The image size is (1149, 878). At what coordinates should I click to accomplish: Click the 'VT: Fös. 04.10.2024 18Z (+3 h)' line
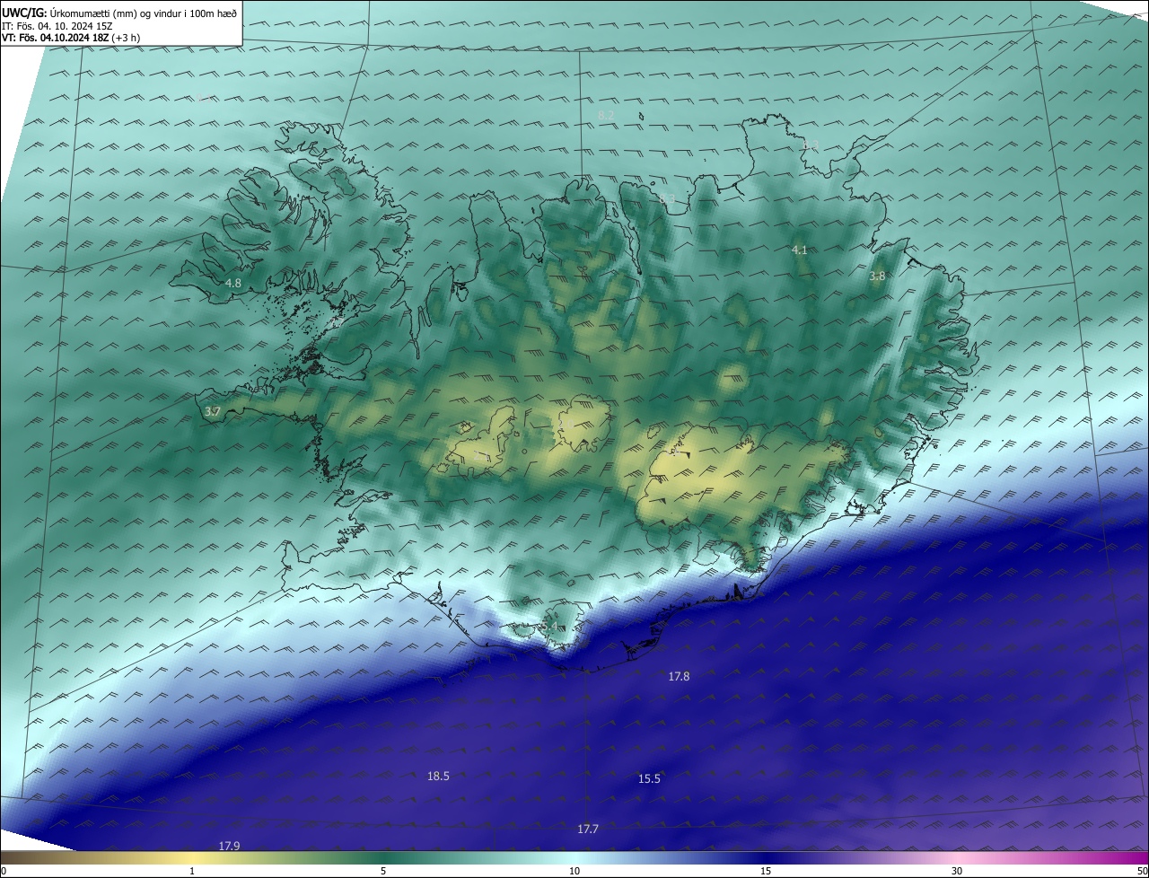point(70,37)
